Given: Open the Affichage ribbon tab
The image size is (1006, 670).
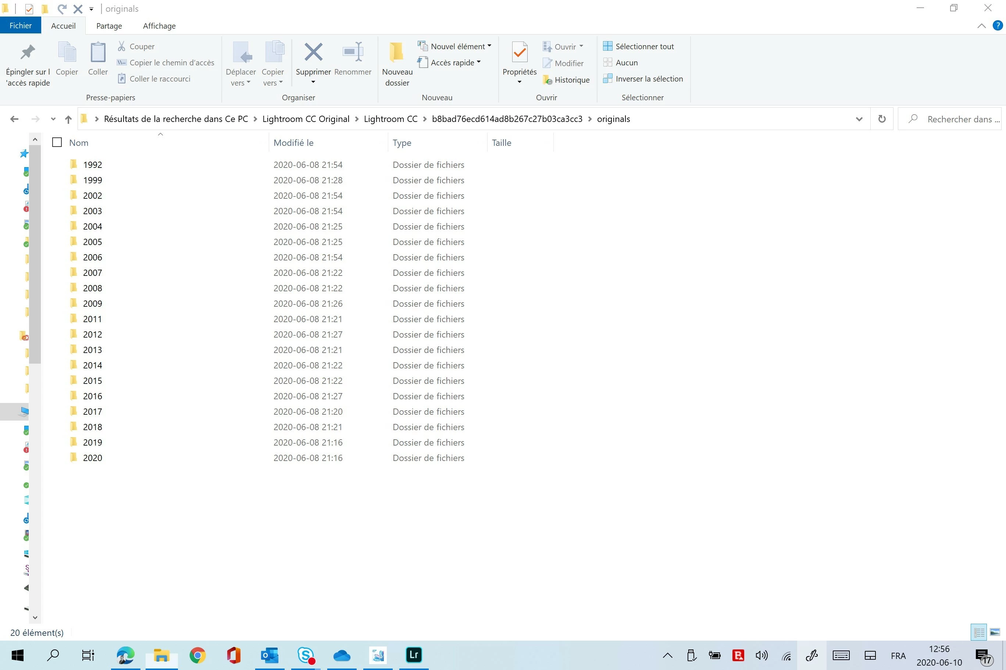Looking at the screenshot, I should 159,26.
